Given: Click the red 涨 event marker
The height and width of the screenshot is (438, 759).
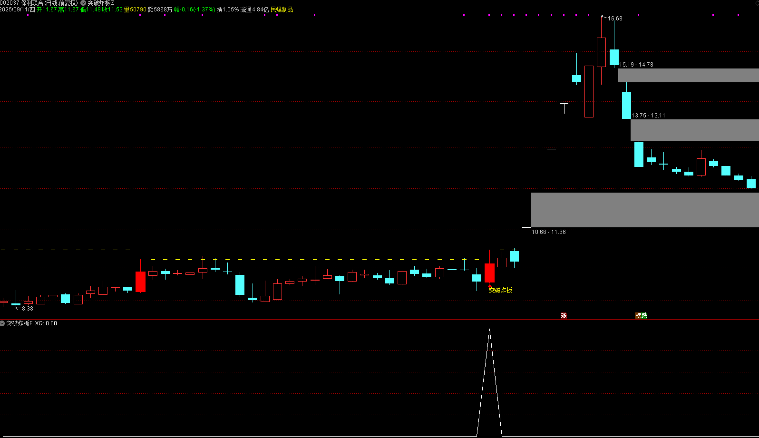Looking at the screenshot, I should [564, 316].
